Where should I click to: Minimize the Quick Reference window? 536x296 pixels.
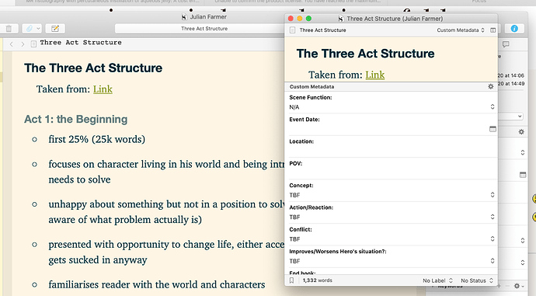click(299, 19)
